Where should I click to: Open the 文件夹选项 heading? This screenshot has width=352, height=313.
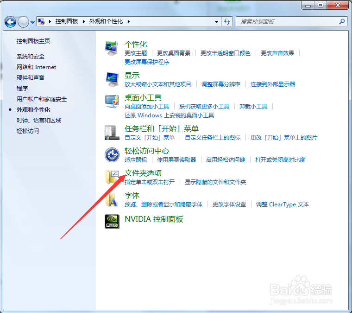pos(143,173)
